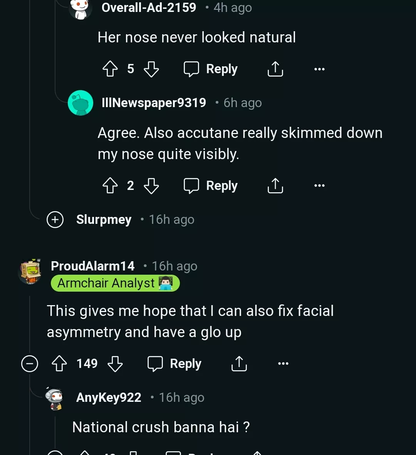Open more options on Overall-Ad-2159's comment
Image resolution: width=416 pixels, height=455 pixels.
tap(319, 69)
